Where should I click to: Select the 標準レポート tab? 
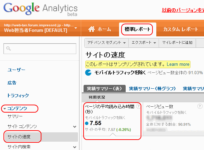tap(137, 29)
